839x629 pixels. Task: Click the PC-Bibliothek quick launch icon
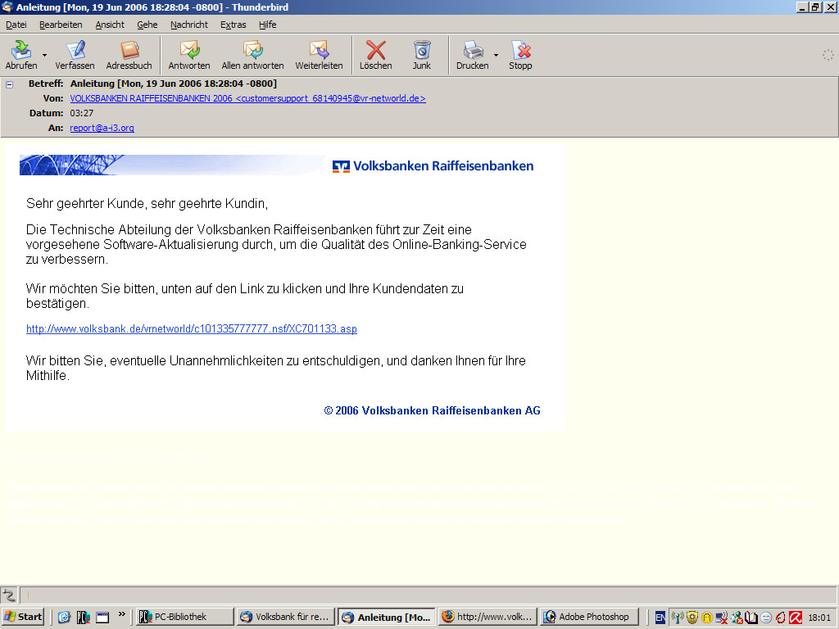83,618
